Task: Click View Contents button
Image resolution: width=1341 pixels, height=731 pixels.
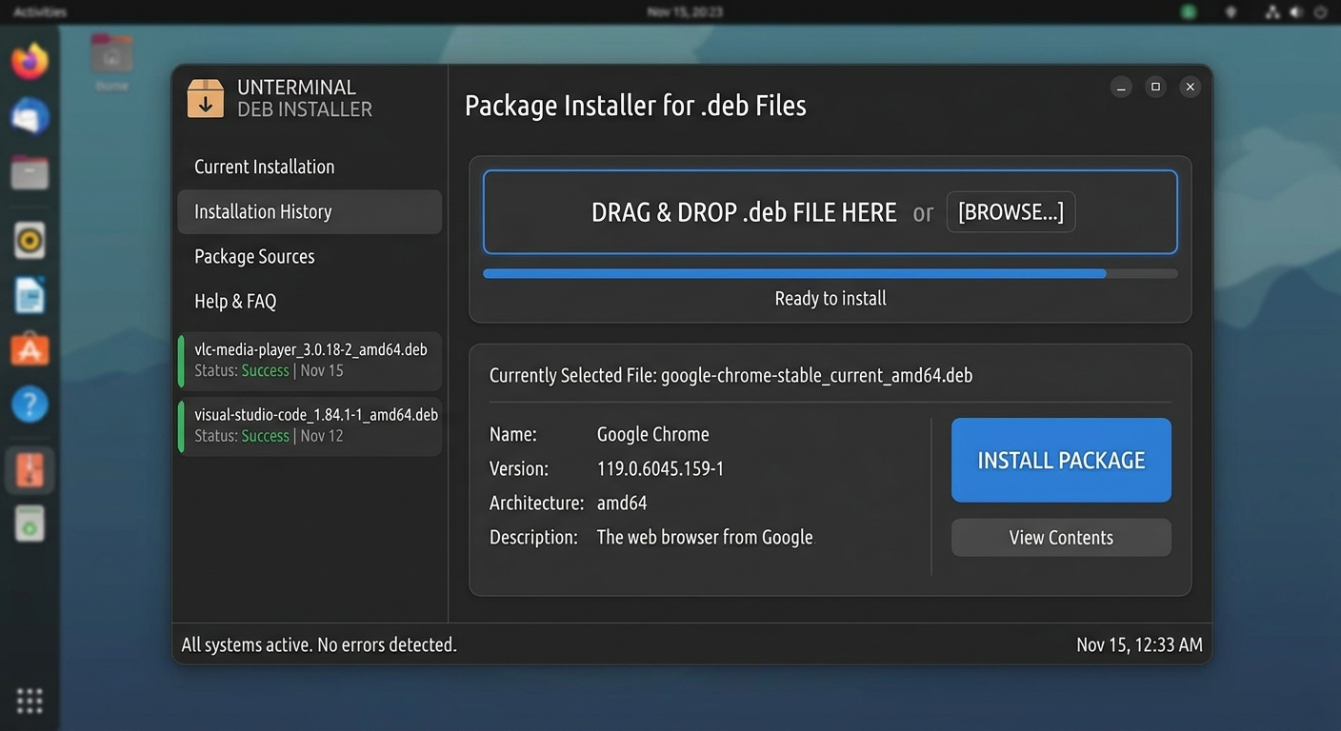Action: tap(1061, 538)
